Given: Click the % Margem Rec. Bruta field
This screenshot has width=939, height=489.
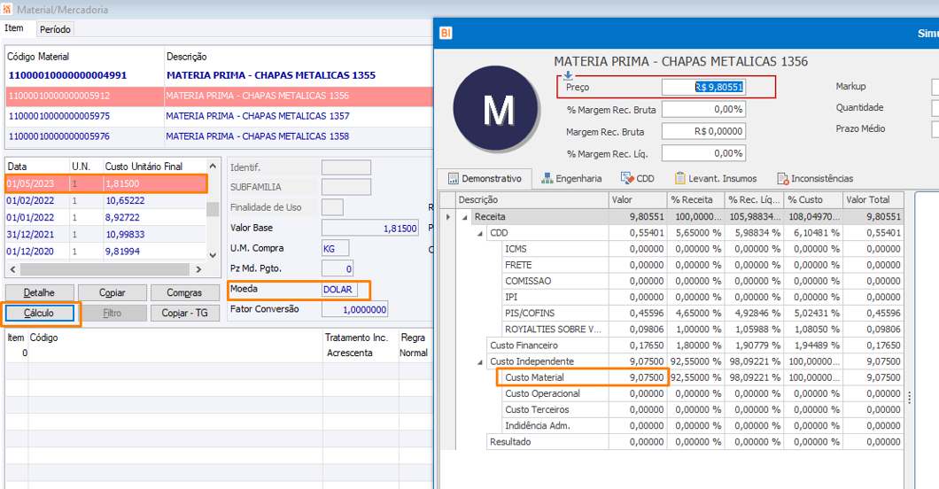Looking at the screenshot, I should 703,110.
